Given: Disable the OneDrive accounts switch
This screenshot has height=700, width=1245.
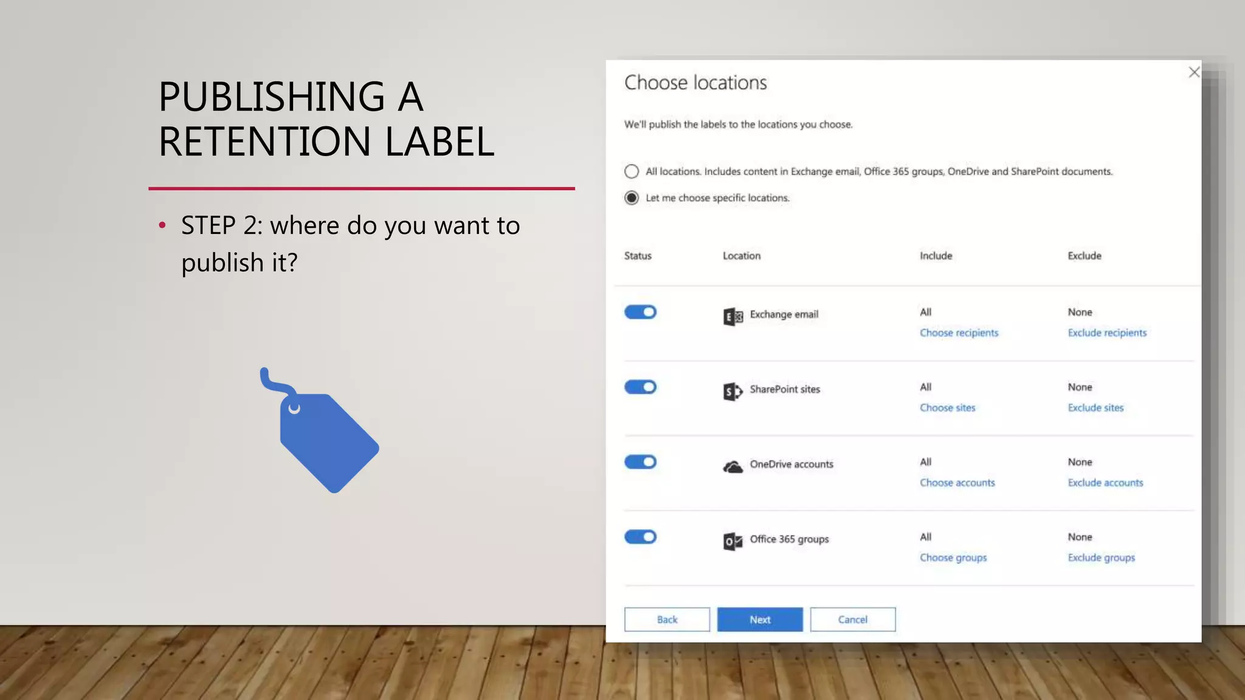Looking at the screenshot, I should 640,462.
